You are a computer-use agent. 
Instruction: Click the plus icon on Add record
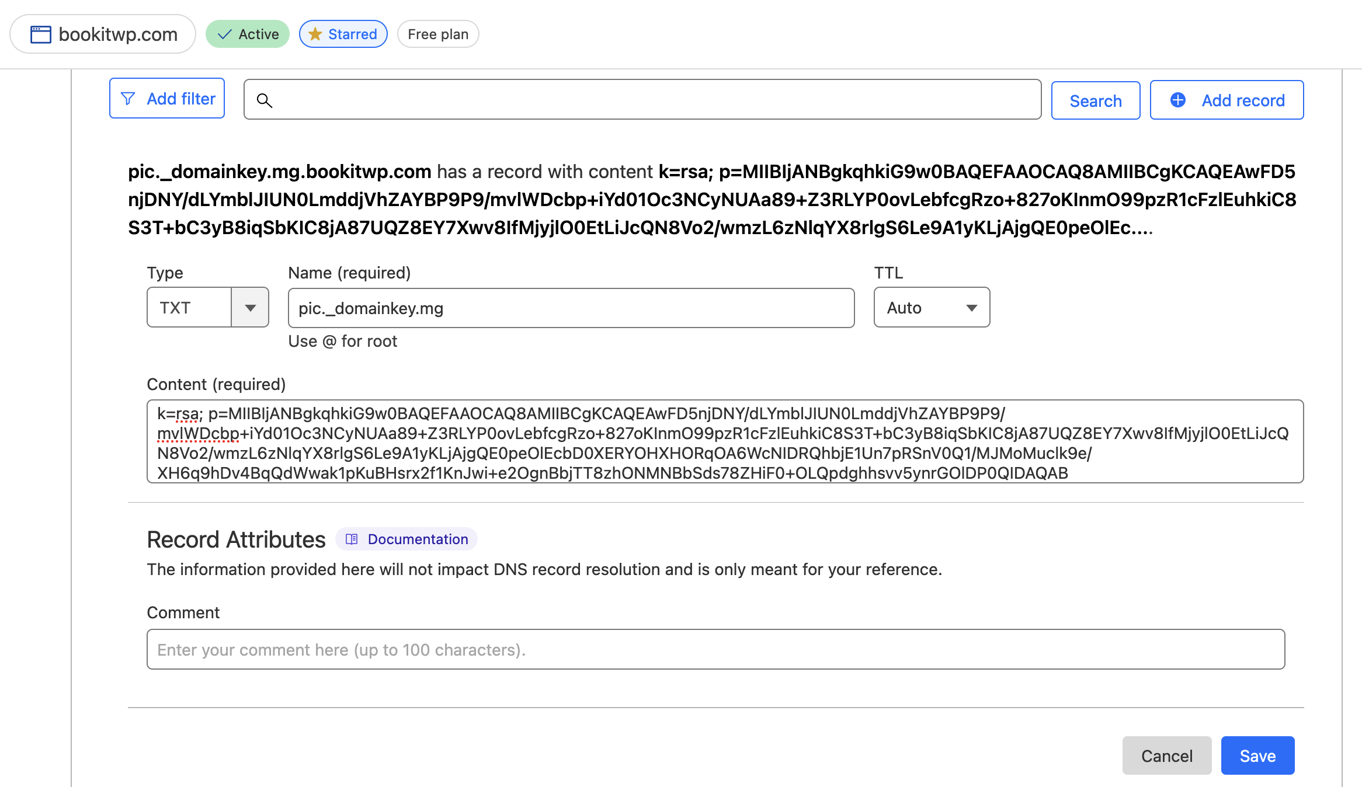1177,100
